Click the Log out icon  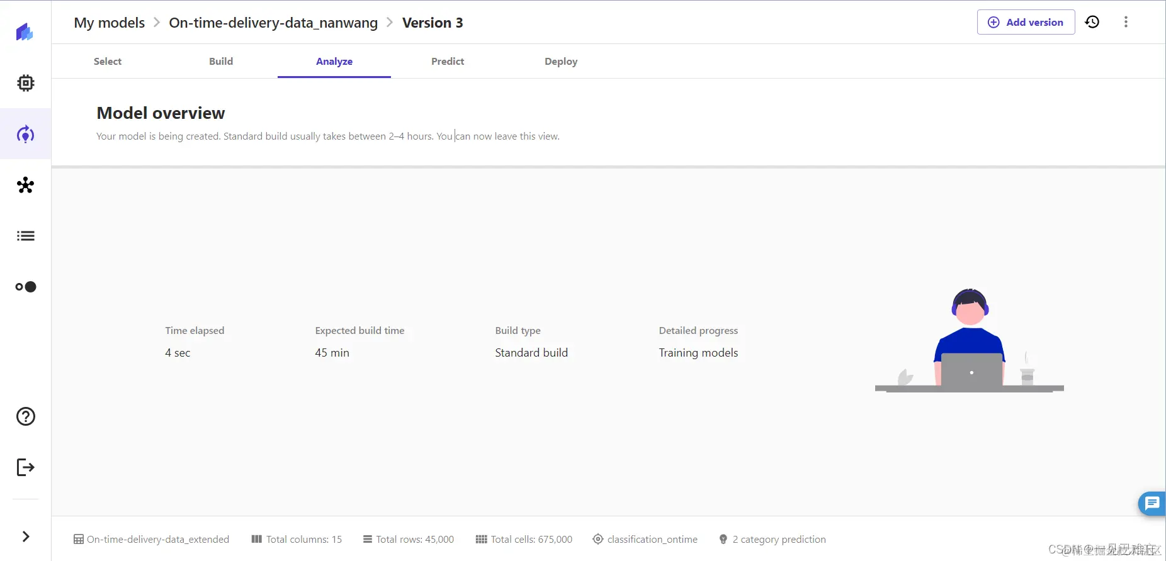[26, 467]
